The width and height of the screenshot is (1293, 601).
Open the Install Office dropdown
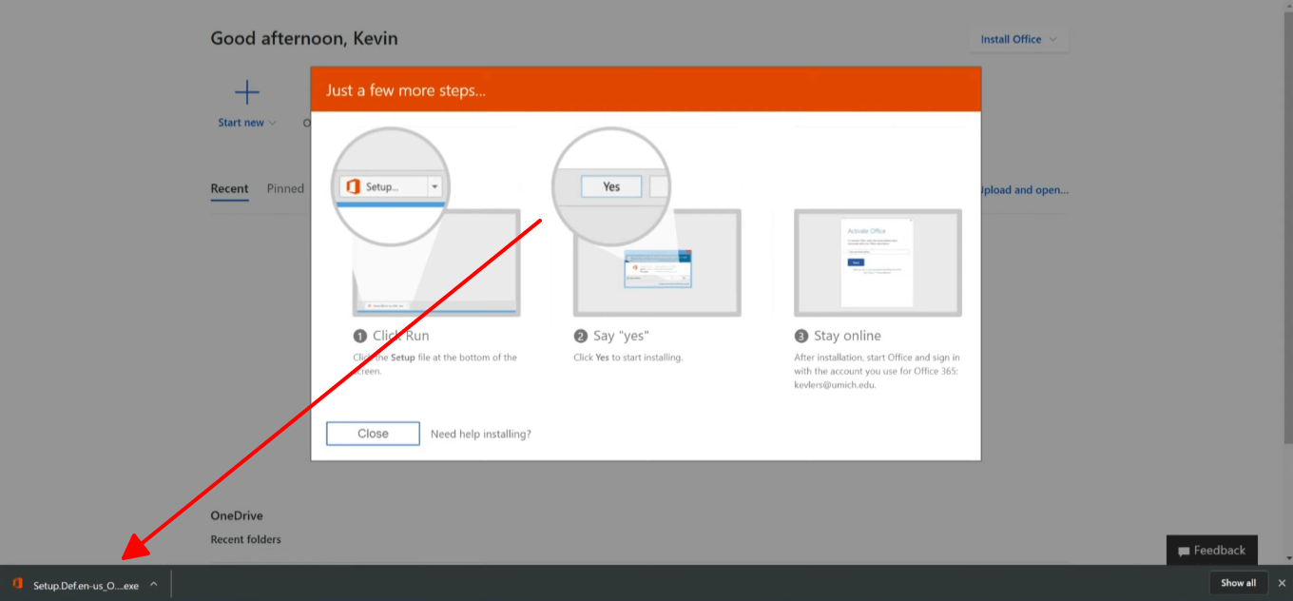pyautogui.click(x=1019, y=39)
